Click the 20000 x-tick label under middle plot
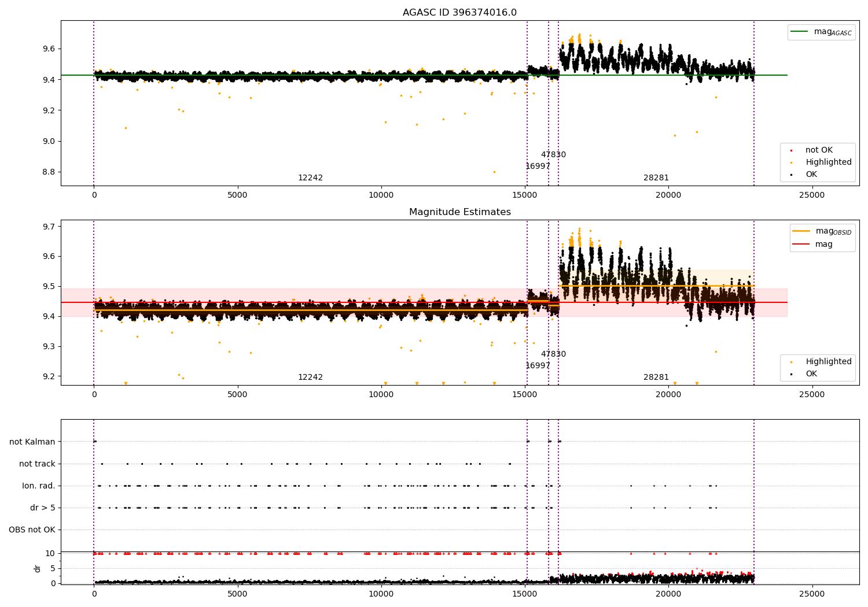 click(x=668, y=395)
